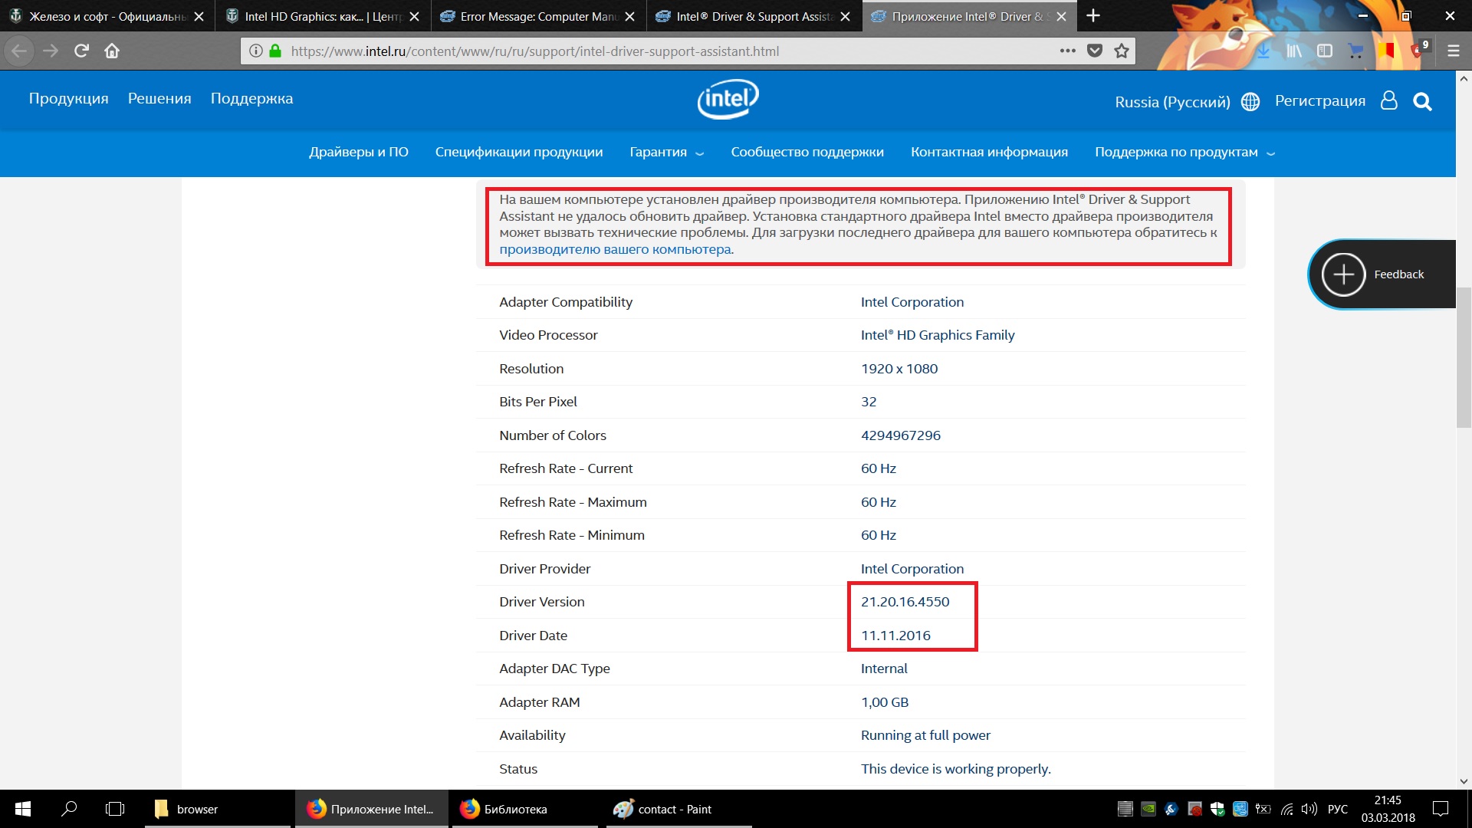Open the volume speaker tray icon
Viewport: 1472px width, 828px height.
1309,809
